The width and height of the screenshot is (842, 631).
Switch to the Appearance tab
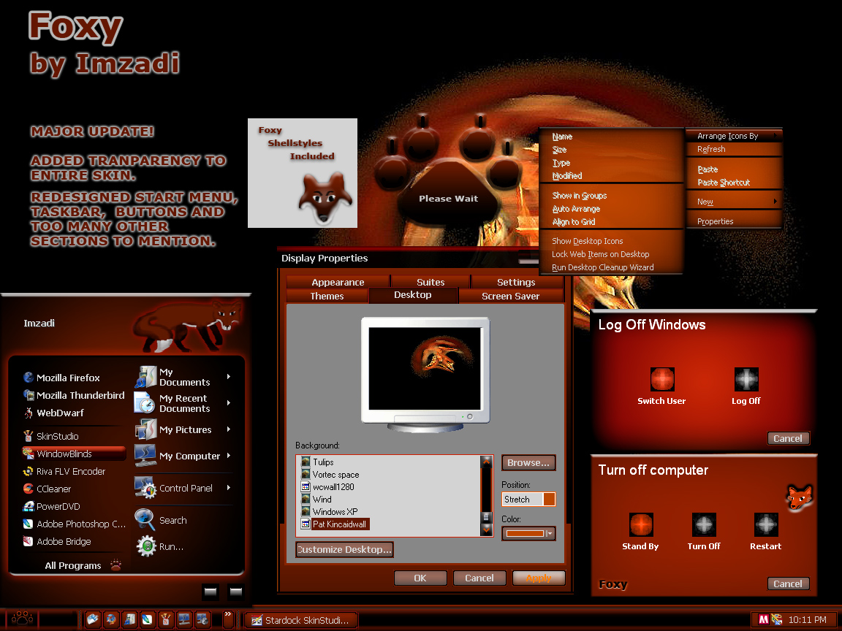click(338, 282)
